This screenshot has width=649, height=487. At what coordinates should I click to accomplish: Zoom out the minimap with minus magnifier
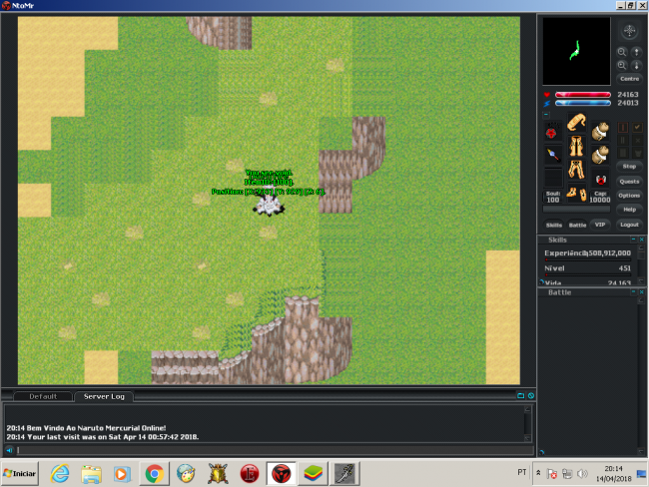pyautogui.click(x=622, y=52)
